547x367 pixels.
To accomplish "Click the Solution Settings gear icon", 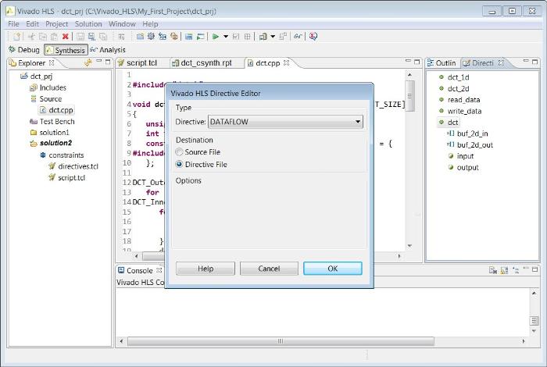I will pos(151,36).
